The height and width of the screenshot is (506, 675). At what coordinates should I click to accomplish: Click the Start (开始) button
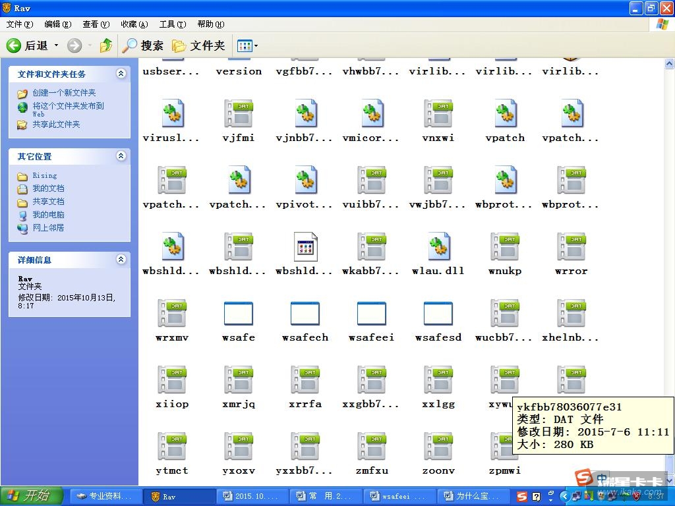click(x=31, y=496)
